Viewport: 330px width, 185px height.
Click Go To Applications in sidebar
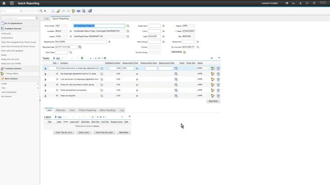pyautogui.click(x=13, y=23)
